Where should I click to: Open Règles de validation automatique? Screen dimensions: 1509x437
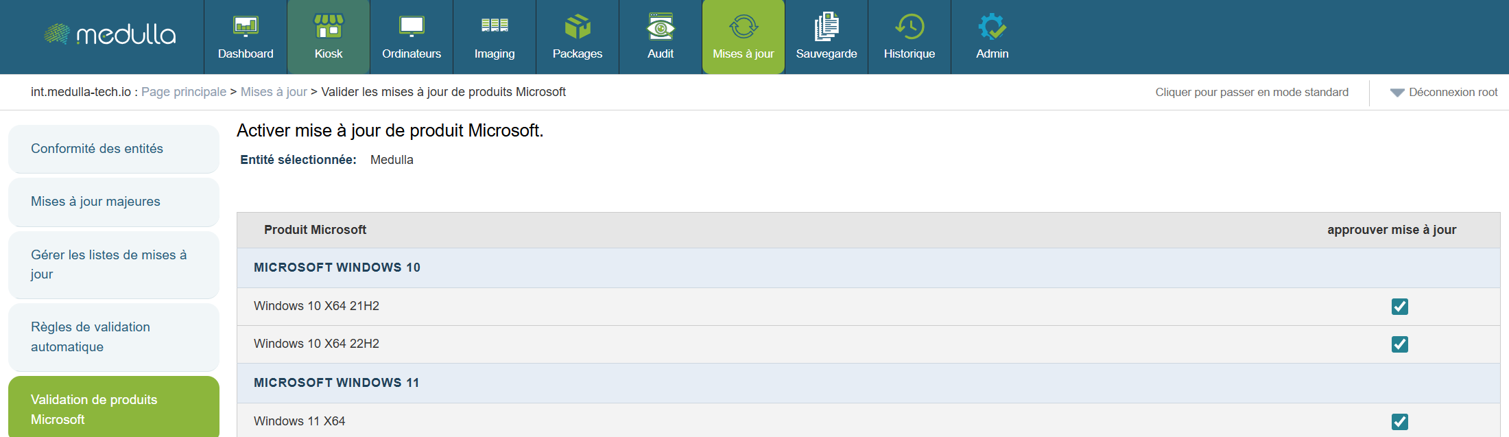[x=91, y=337]
